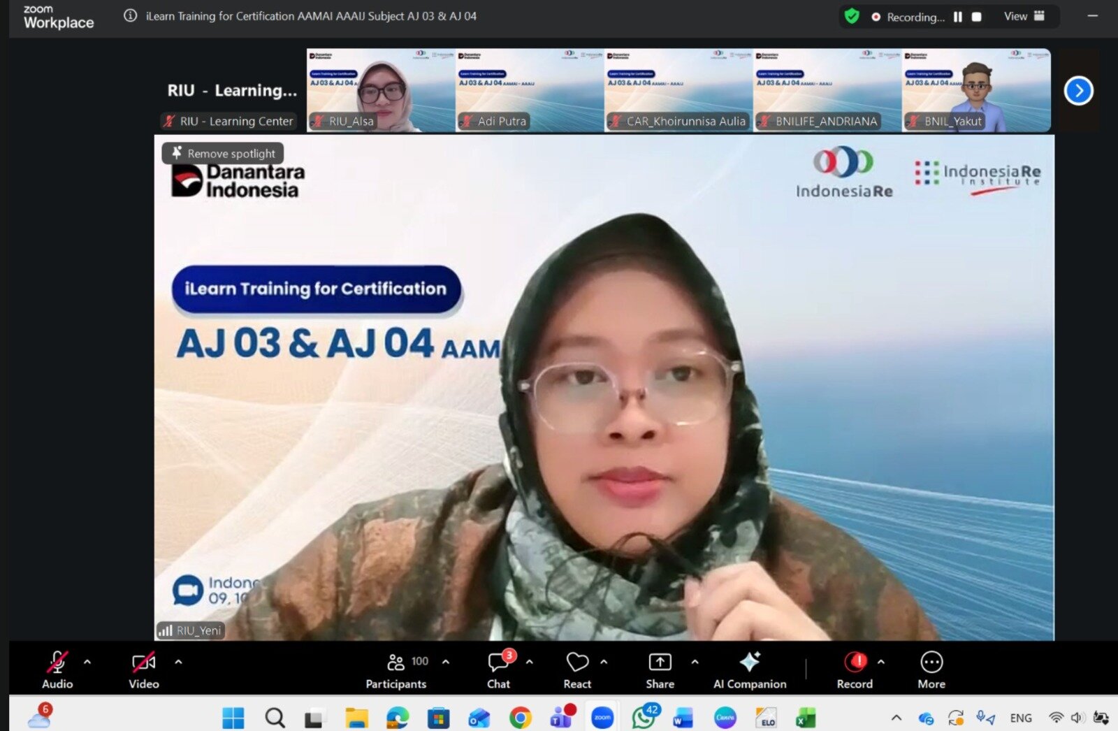Click the green encryption shield icon
Viewport: 1118px width, 731px height.
[x=851, y=16]
